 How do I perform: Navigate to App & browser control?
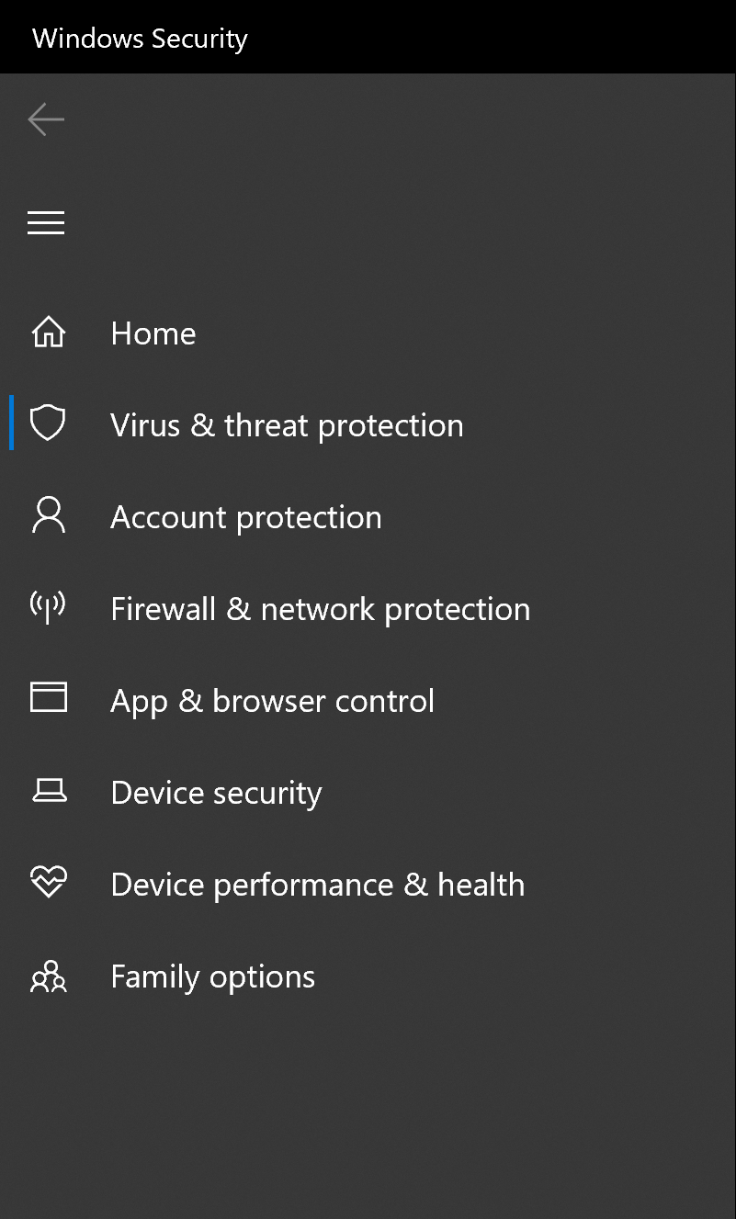pyautogui.click(x=272, y=701)
